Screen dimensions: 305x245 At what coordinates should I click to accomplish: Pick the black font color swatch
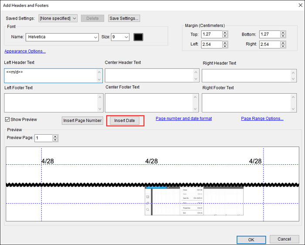(138, 37)
